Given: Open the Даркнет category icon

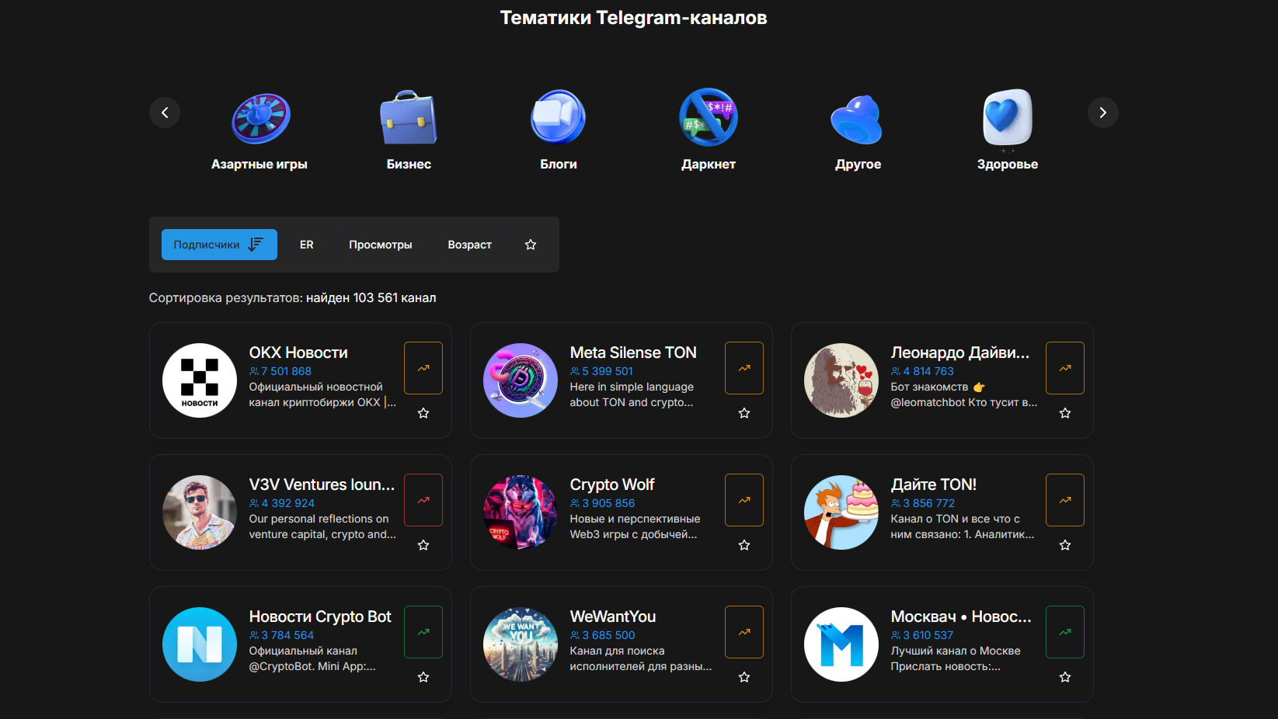Looking at the screenshot, I should [709, 117].
